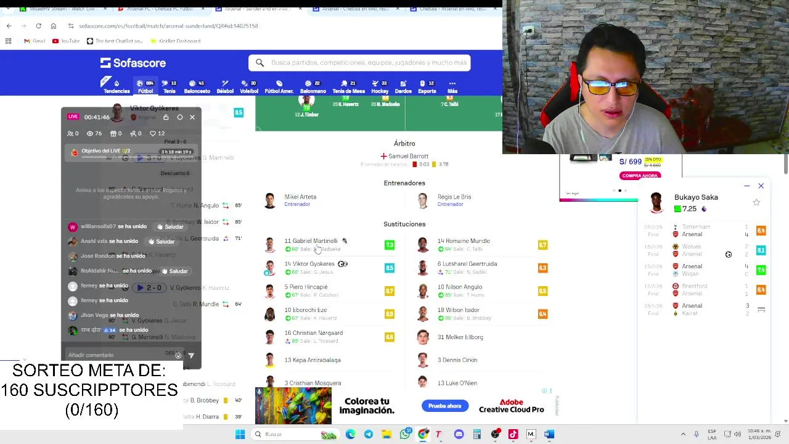Expand the Más sports menu

point(452,86)
